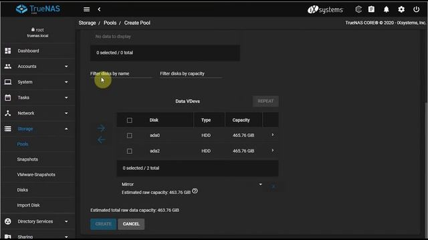Click the ada0 disk name

(x=154, y=135)
